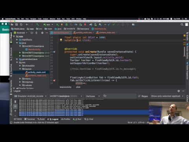Screen dimensions: 189x142
Task: Hide the Logcat panel with minus icon
Action: click(183, 91)
